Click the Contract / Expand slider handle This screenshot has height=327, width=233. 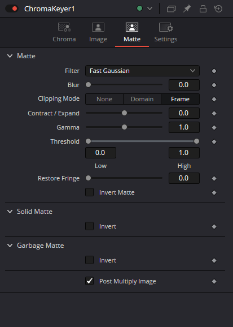tap(124, 113)
